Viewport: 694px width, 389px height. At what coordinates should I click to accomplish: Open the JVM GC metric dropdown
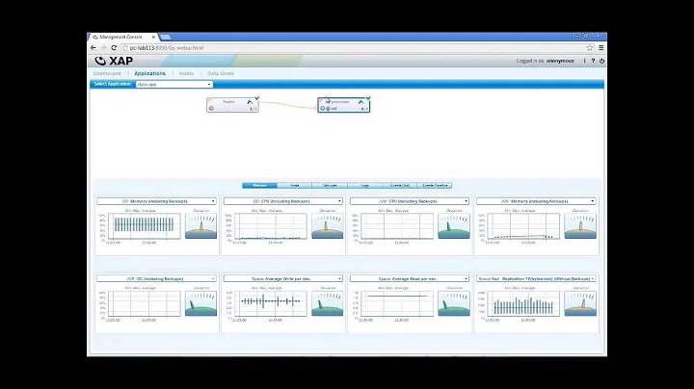click(x=156, y=278)
